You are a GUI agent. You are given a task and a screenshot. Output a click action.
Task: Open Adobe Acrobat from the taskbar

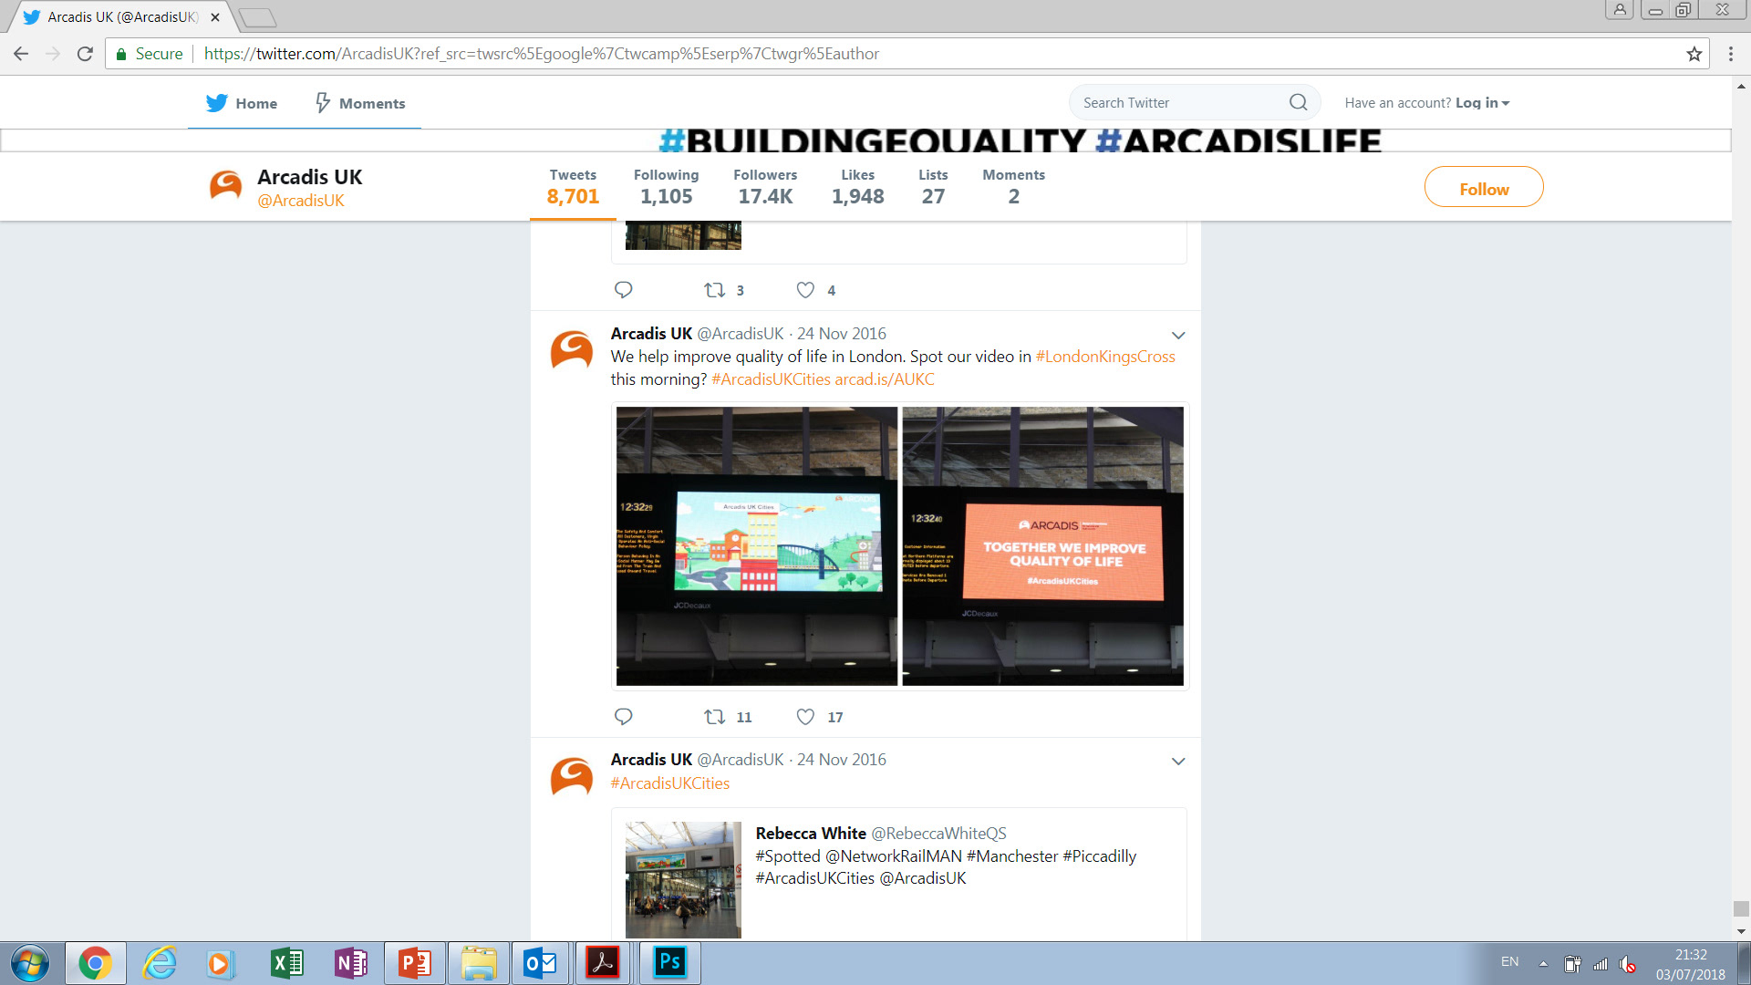pyautogui.click(x=603, y=963)
